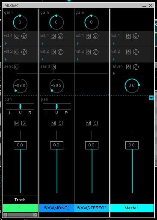Enable the send power on WAV(MONO) channel
157x220 pixels.
click(53, 67)
